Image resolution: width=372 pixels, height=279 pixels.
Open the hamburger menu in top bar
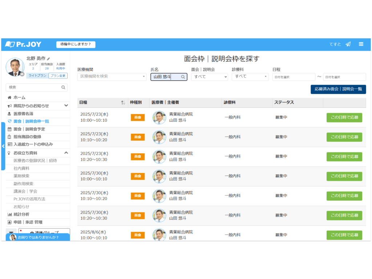click(361, 44)
